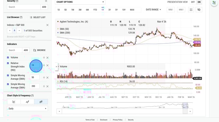The width and height of the screenshot is (219, 122).
Task: Select the 6M time range
Action: click(x=87, y=10)
